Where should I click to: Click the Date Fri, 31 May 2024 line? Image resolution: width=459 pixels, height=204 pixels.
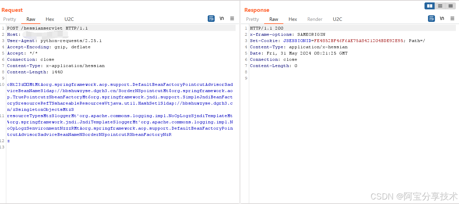tap(299, 53)
